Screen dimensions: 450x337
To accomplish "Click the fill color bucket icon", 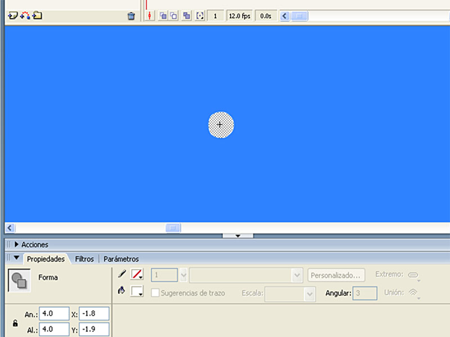I will tap(121, 292).
